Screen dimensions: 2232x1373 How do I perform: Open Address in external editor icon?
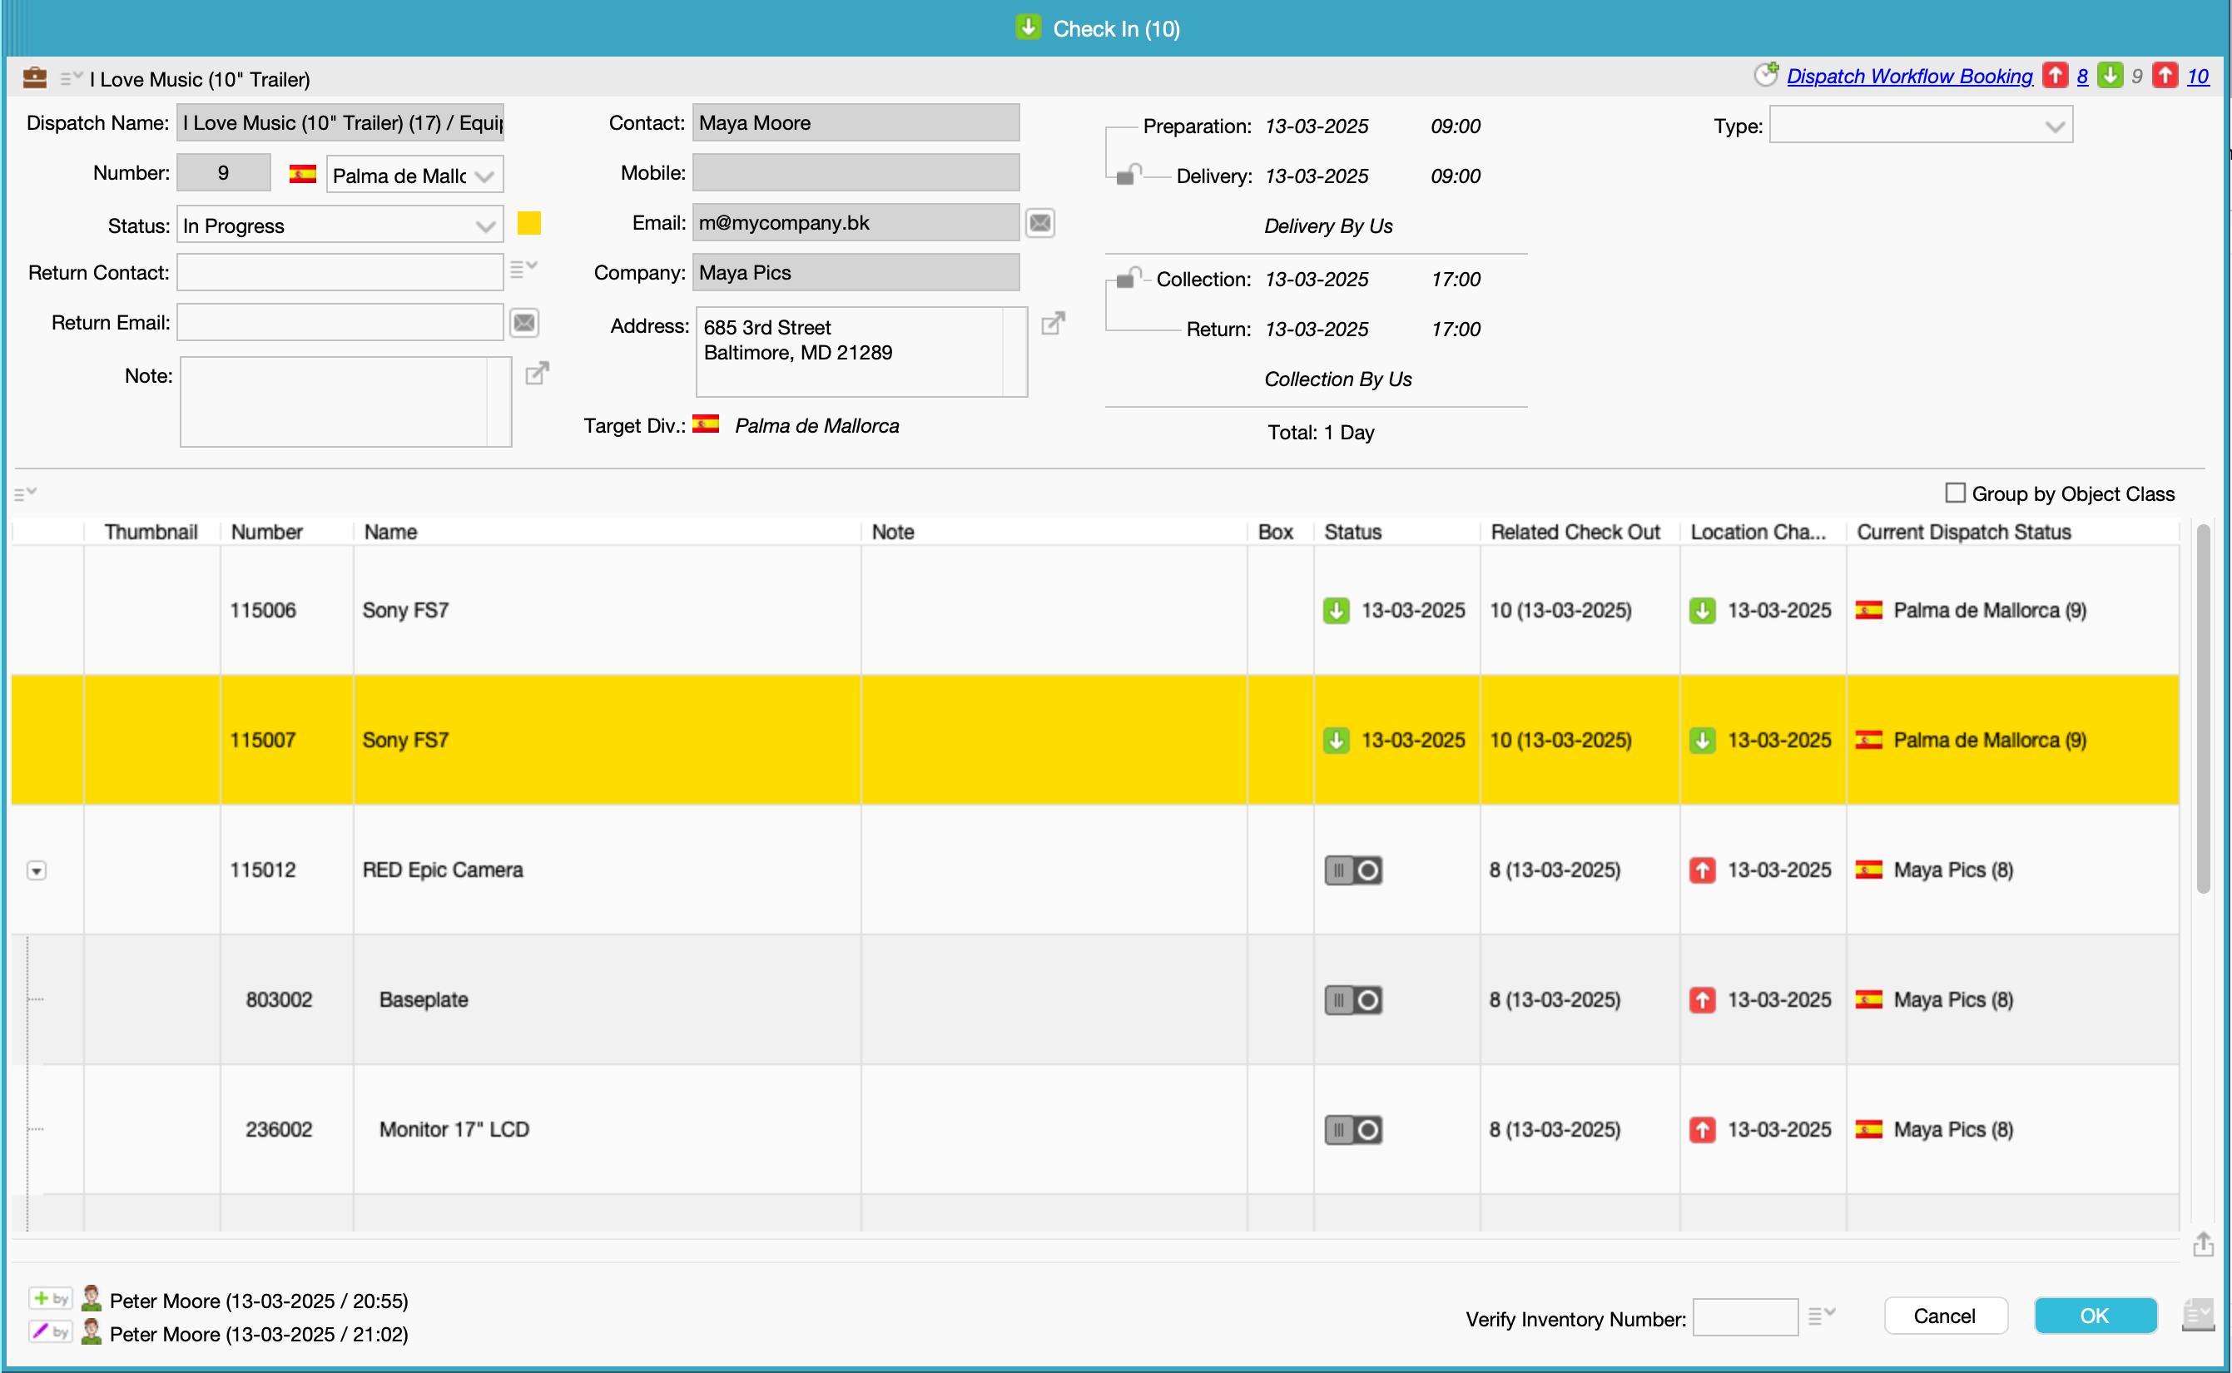tap(1053, 323)
